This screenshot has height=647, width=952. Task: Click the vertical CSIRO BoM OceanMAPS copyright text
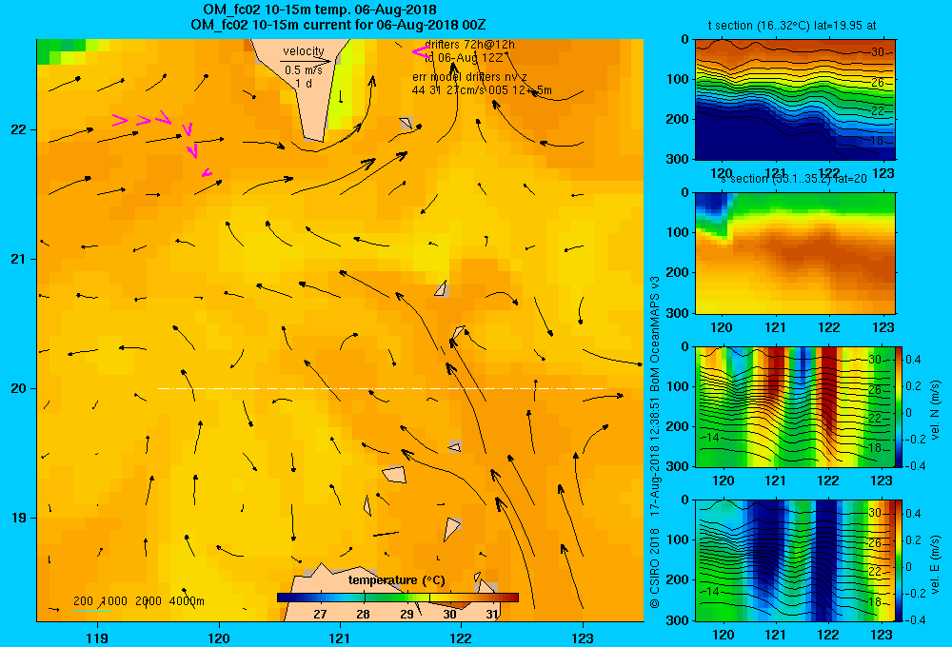655,442
